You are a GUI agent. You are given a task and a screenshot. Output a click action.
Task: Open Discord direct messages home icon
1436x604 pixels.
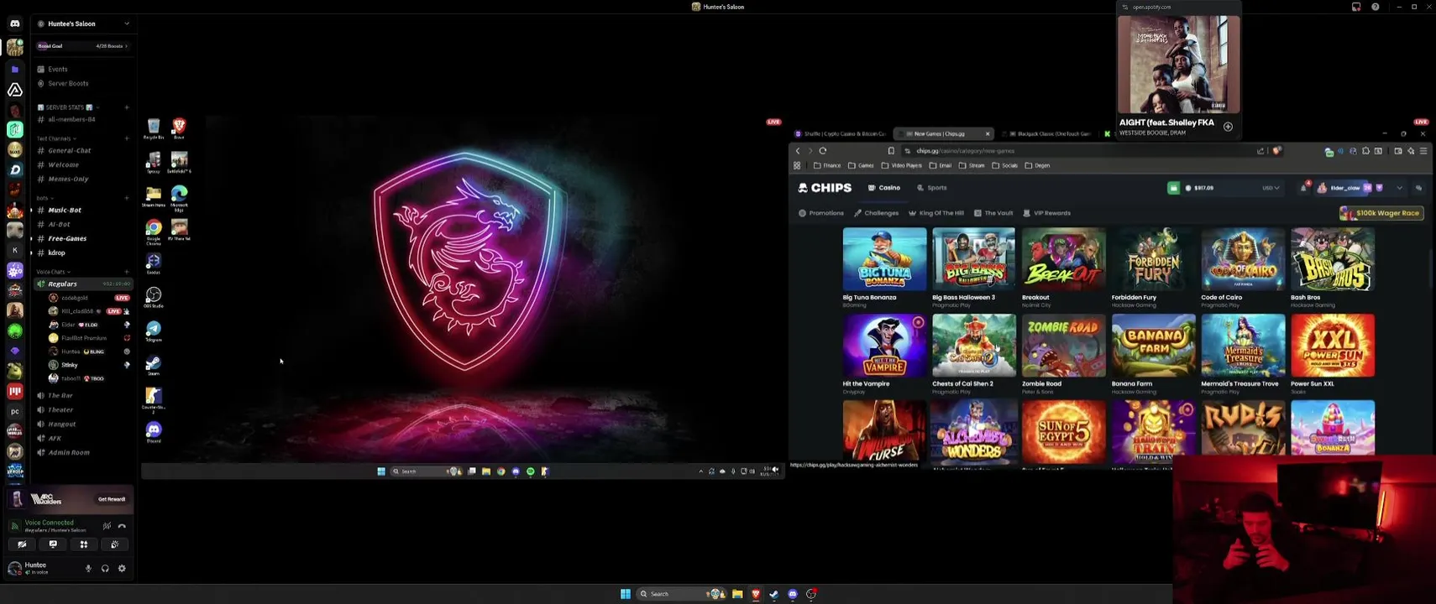click(14, 23)
